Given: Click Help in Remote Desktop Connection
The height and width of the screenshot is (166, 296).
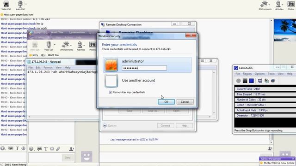Looking at the screenshot, I should tap(184, 125).
